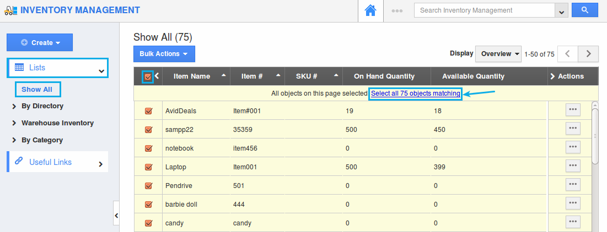Click item number item456
Screen dimensions: 607x232
click(x=245, y=148)
